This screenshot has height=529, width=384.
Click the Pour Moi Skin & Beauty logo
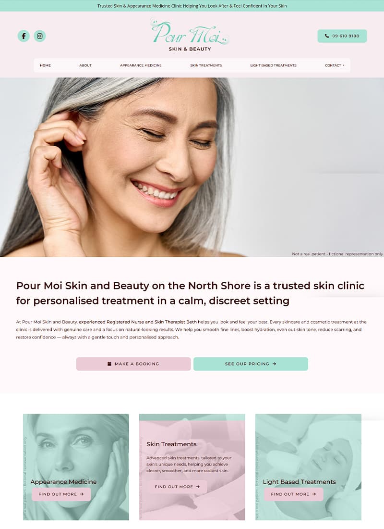point(190,35)
